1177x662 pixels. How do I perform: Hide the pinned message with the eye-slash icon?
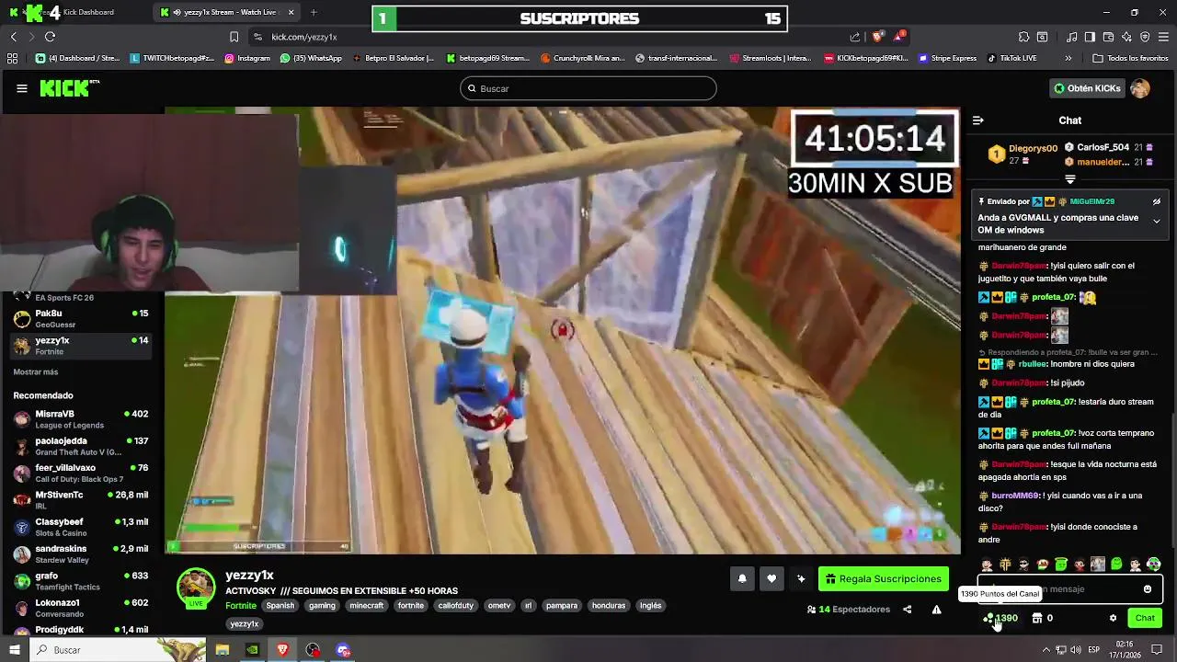click(x=1157, y=201)
